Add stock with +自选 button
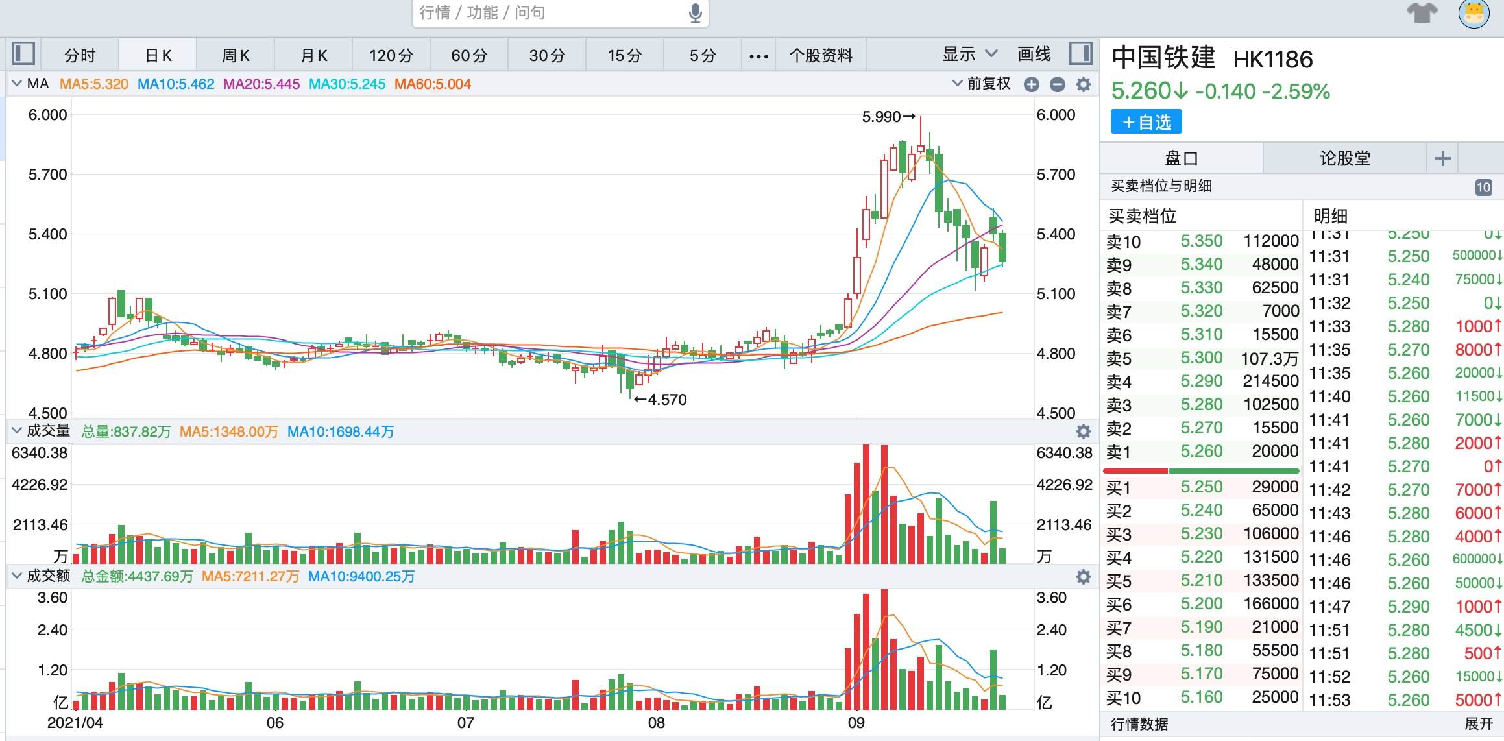This screenshot has width=1504, height=741. tap(1146, 122)
